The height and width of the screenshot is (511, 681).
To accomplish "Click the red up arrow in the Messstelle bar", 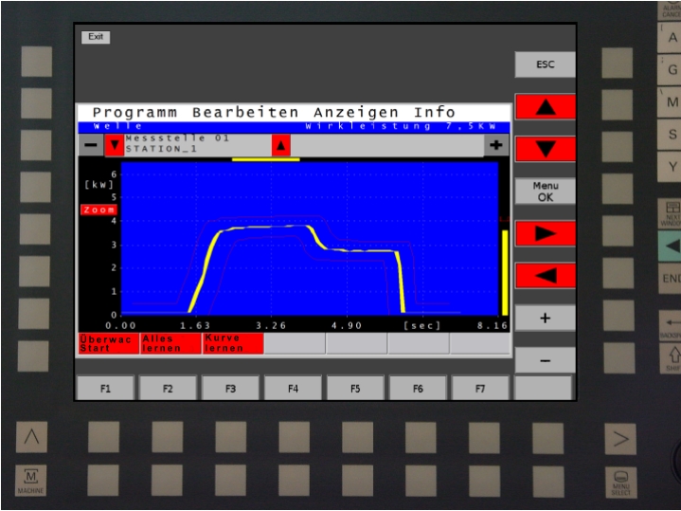I will [x=281, y=145].
